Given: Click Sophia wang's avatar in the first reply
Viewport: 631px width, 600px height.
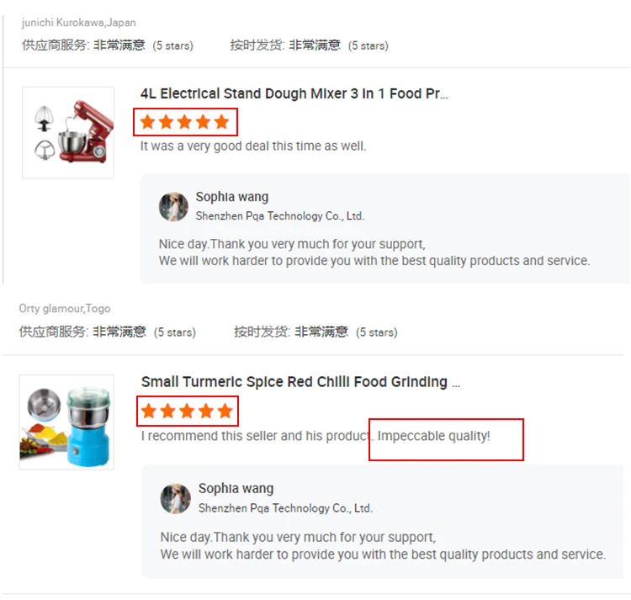Looking at the screenshot, I should tap(173, 206).
